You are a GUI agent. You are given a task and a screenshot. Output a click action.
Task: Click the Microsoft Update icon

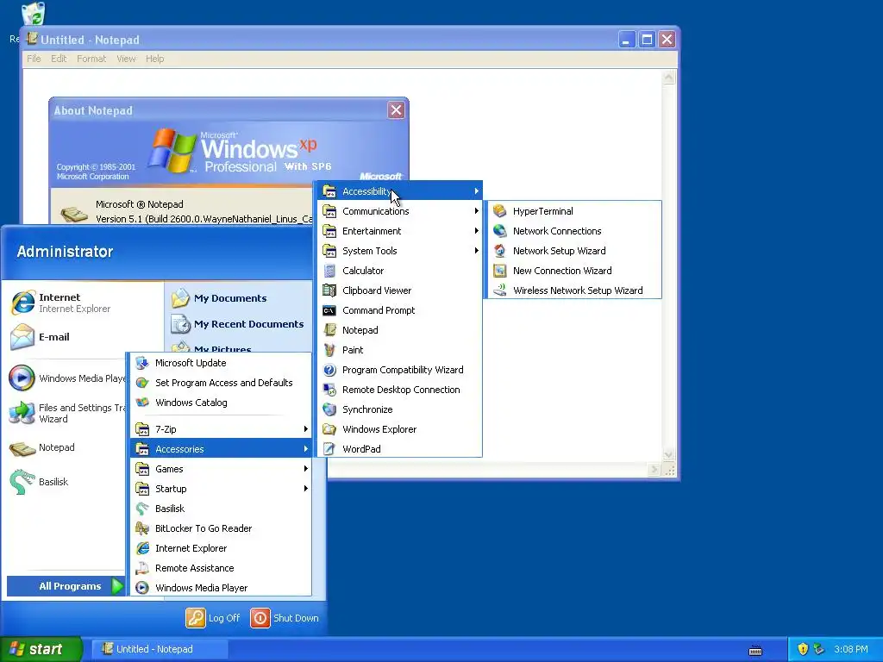[x=142, y=363]
